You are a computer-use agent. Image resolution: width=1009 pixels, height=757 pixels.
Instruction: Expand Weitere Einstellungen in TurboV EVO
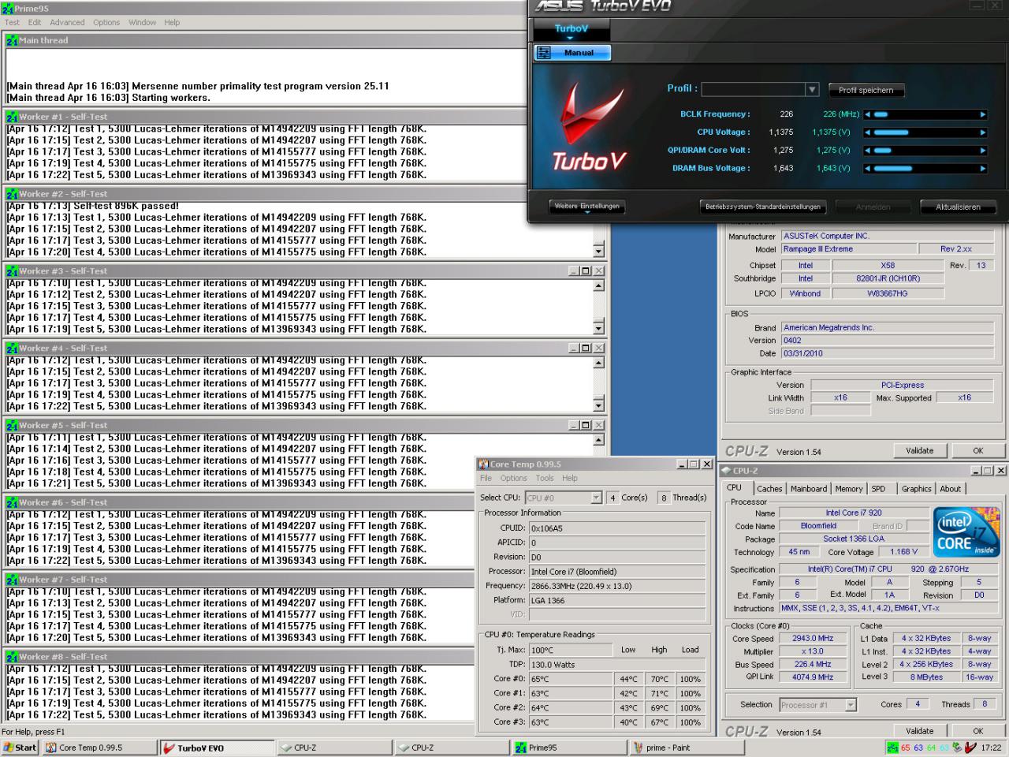[x=587, y=207]
